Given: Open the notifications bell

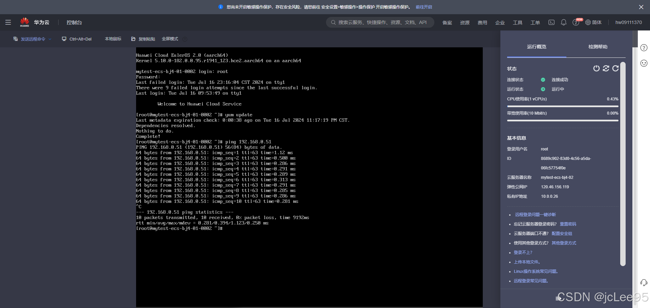Looking at the screenshot, I should point(564,22).
